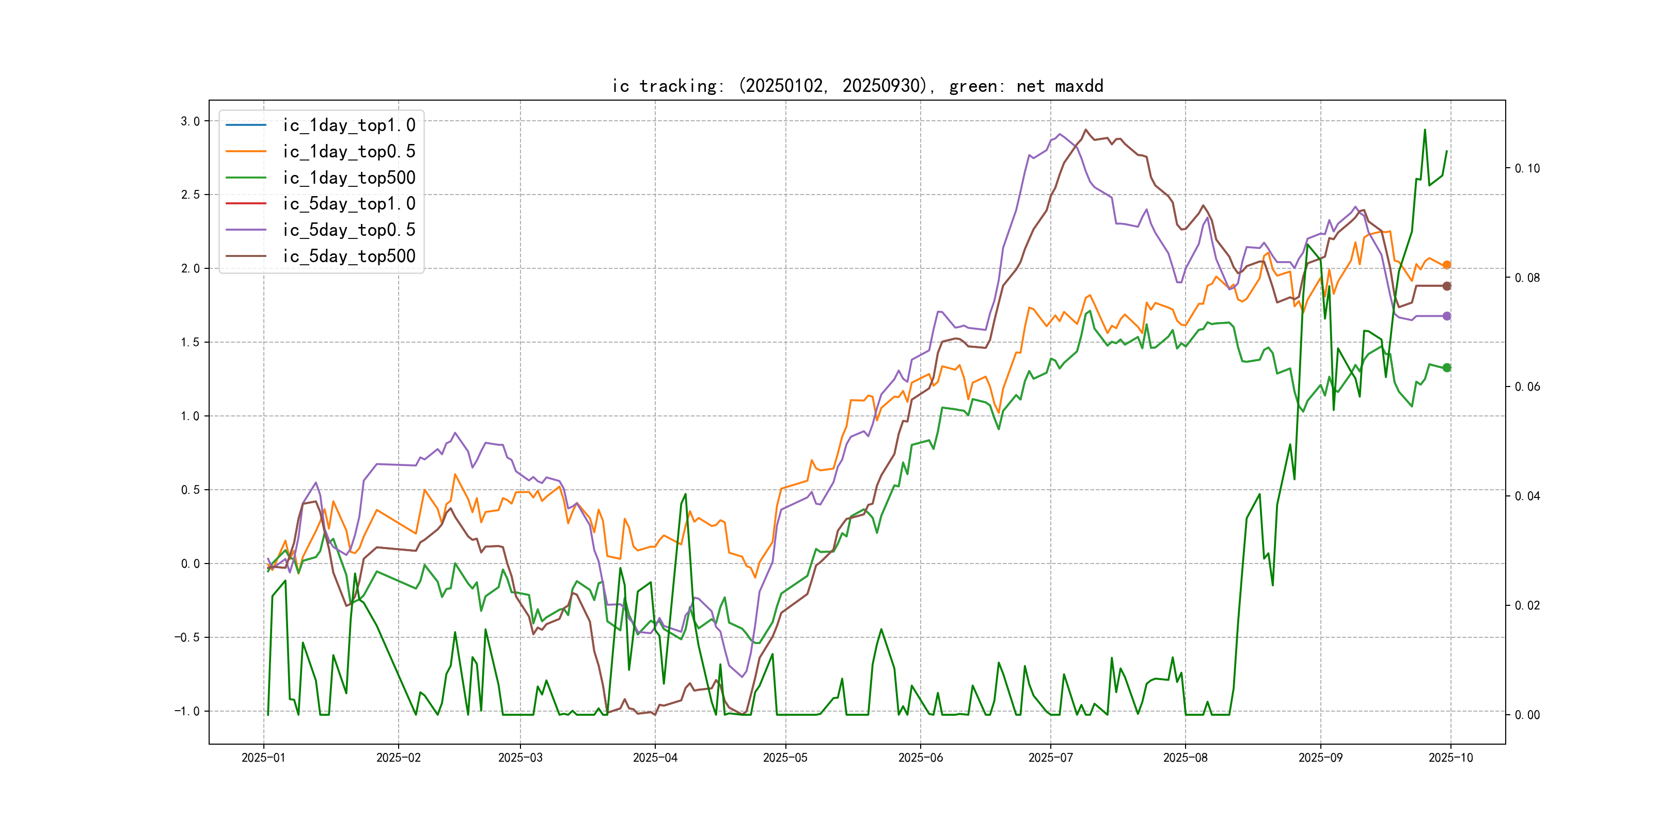The width and height of the screenshot is (1673, 836).
Task: Click the 3.0 left y-axis label
Action: coord(190,121)
